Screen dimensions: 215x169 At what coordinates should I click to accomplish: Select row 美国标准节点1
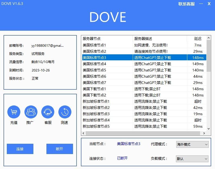point(144,45)
